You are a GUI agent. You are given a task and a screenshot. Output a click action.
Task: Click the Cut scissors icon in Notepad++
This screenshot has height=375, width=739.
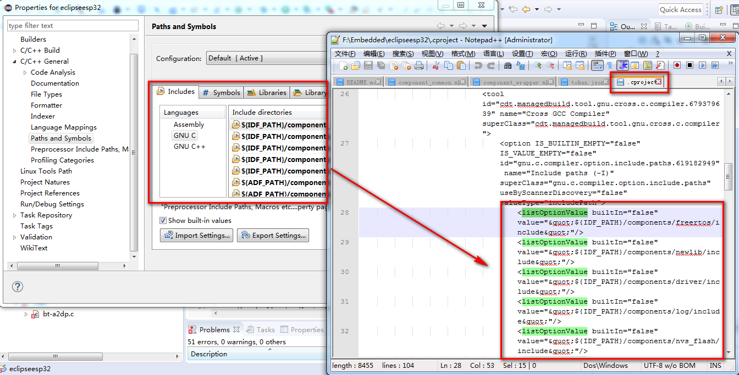coord(435,65)
